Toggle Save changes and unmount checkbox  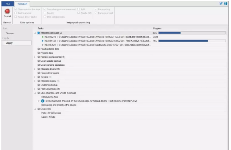click(45, 9)
